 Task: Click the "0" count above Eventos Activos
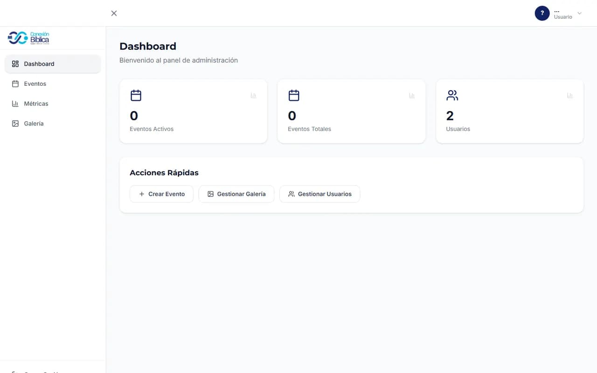134,115
